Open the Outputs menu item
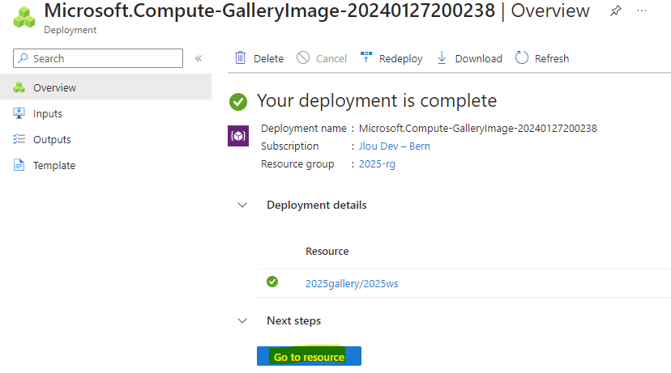This screenshot has width=671, height=373. (x=105, y=139)
